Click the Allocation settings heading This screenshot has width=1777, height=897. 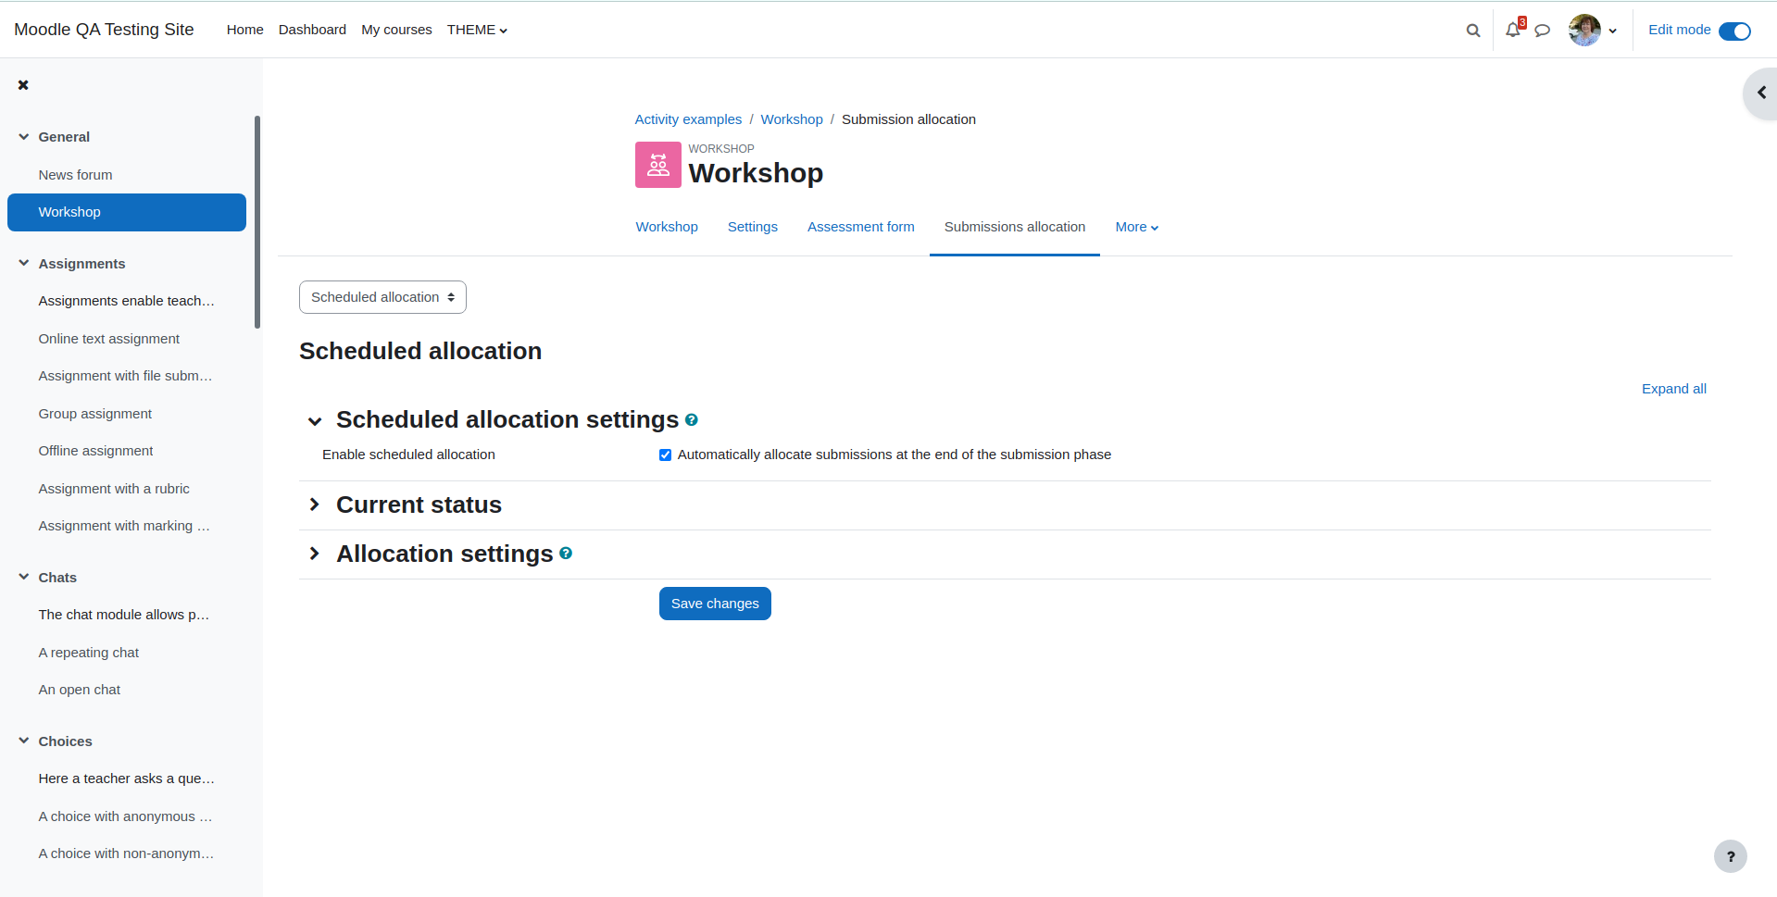tap(444, 554)
